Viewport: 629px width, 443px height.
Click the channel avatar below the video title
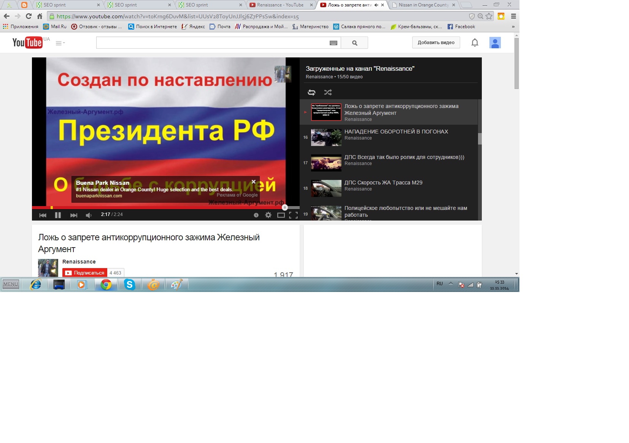tap(48, 268)
